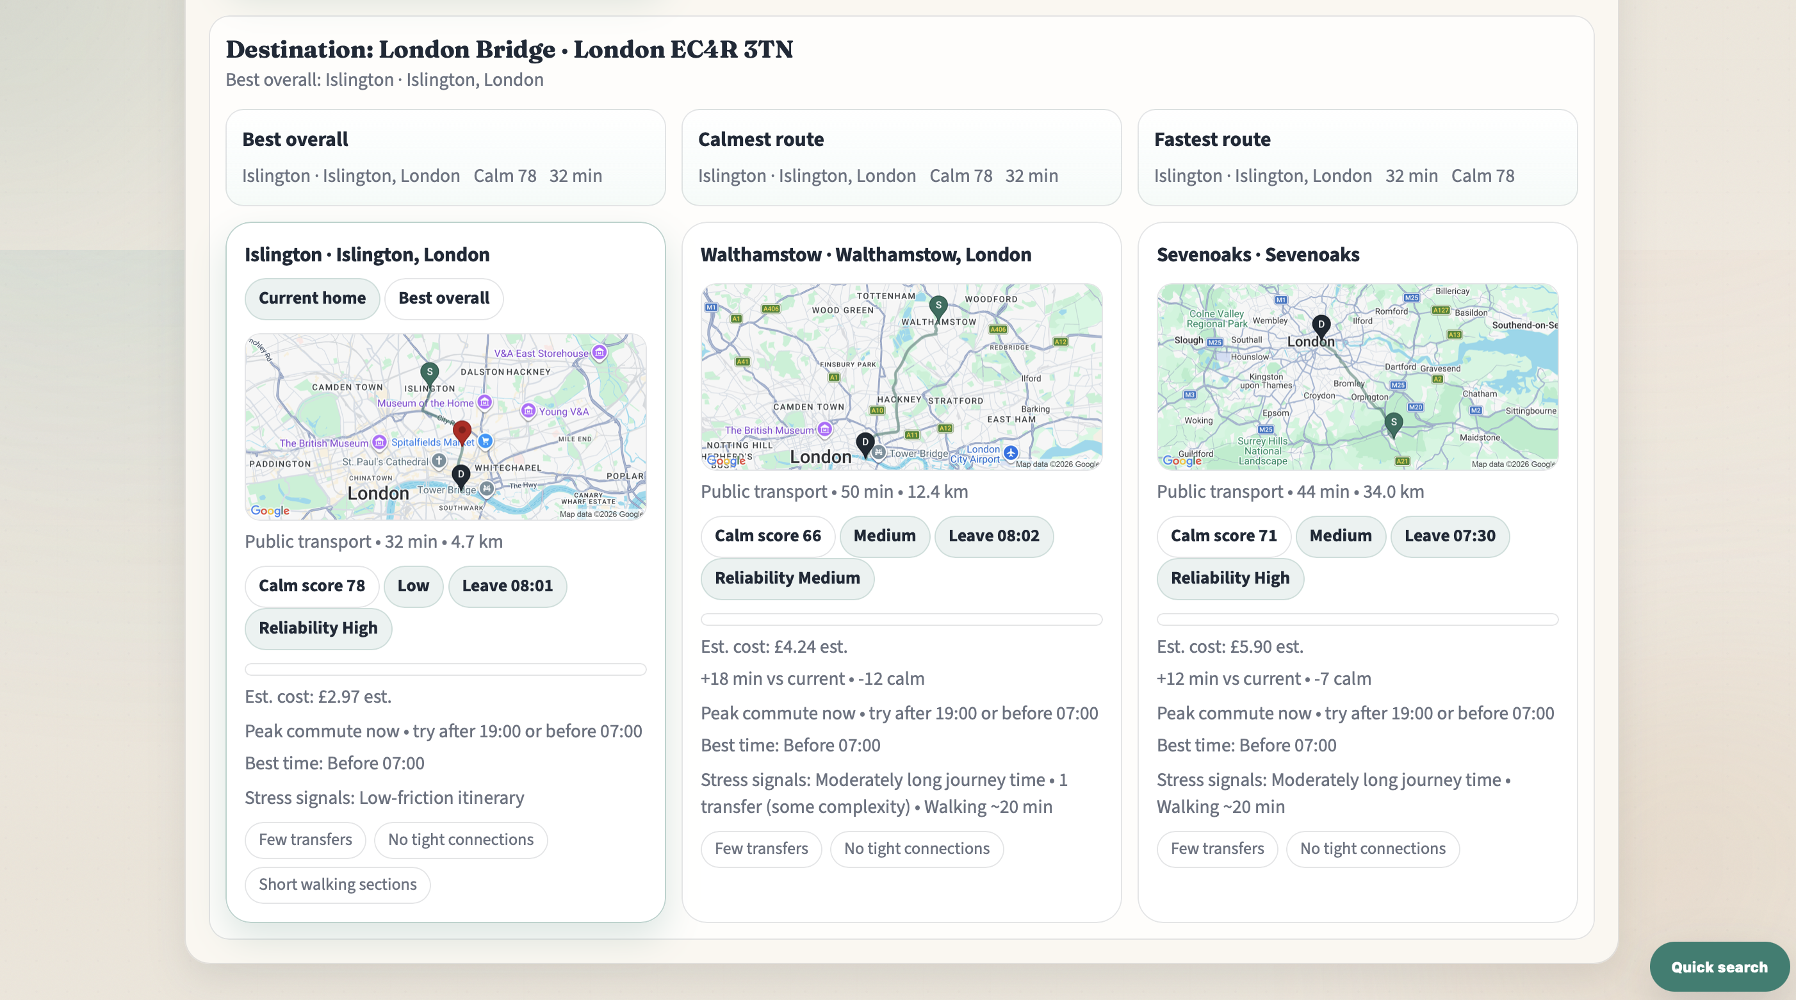Expand the Medium calm level chip on Walthamstow
The width and height of the screenshot is (1796, 1000).
pos(884,536)
